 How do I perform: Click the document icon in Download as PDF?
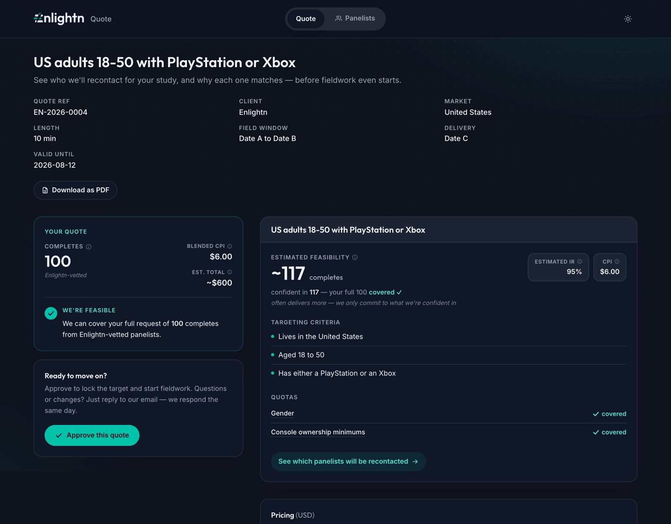[45, 190]
